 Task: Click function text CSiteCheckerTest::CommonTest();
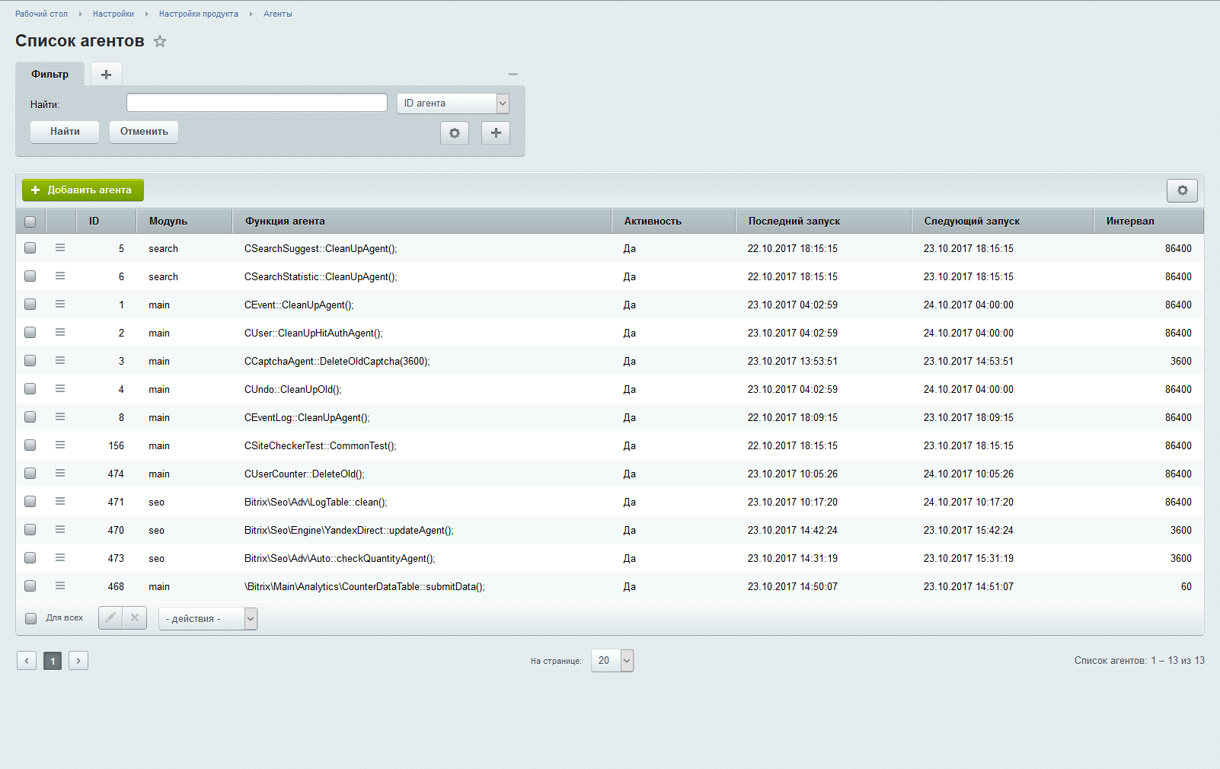tap(321, 445)
